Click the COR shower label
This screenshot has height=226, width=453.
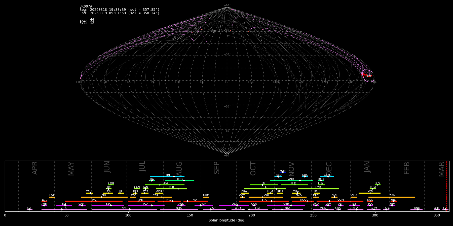pos(111,183)
